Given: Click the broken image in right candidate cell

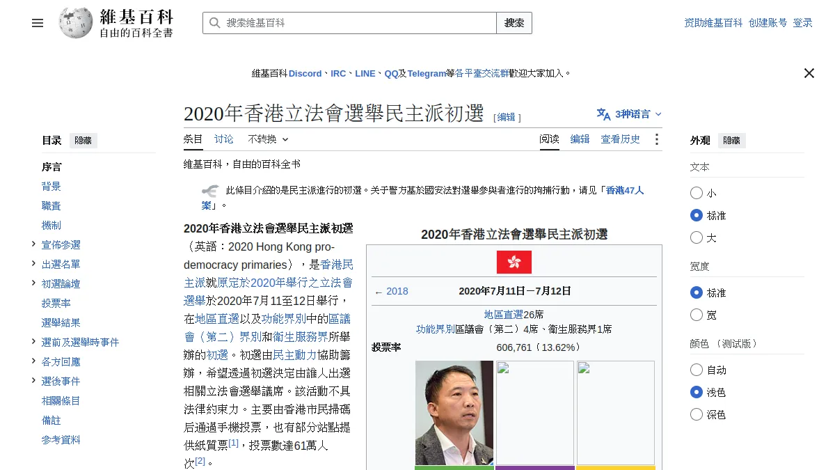Looking at the screenshot, I should (615, 412).
